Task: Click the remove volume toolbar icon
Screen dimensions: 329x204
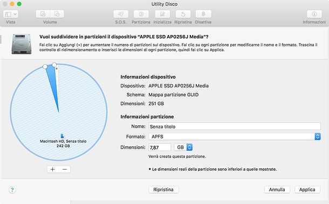Action: tap(57, 14)
